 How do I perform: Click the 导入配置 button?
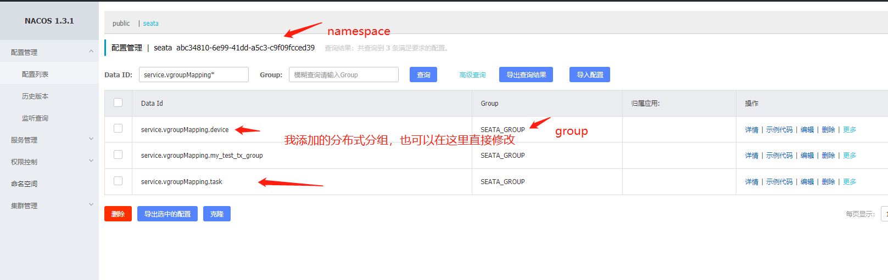click(x=590, y=75)
